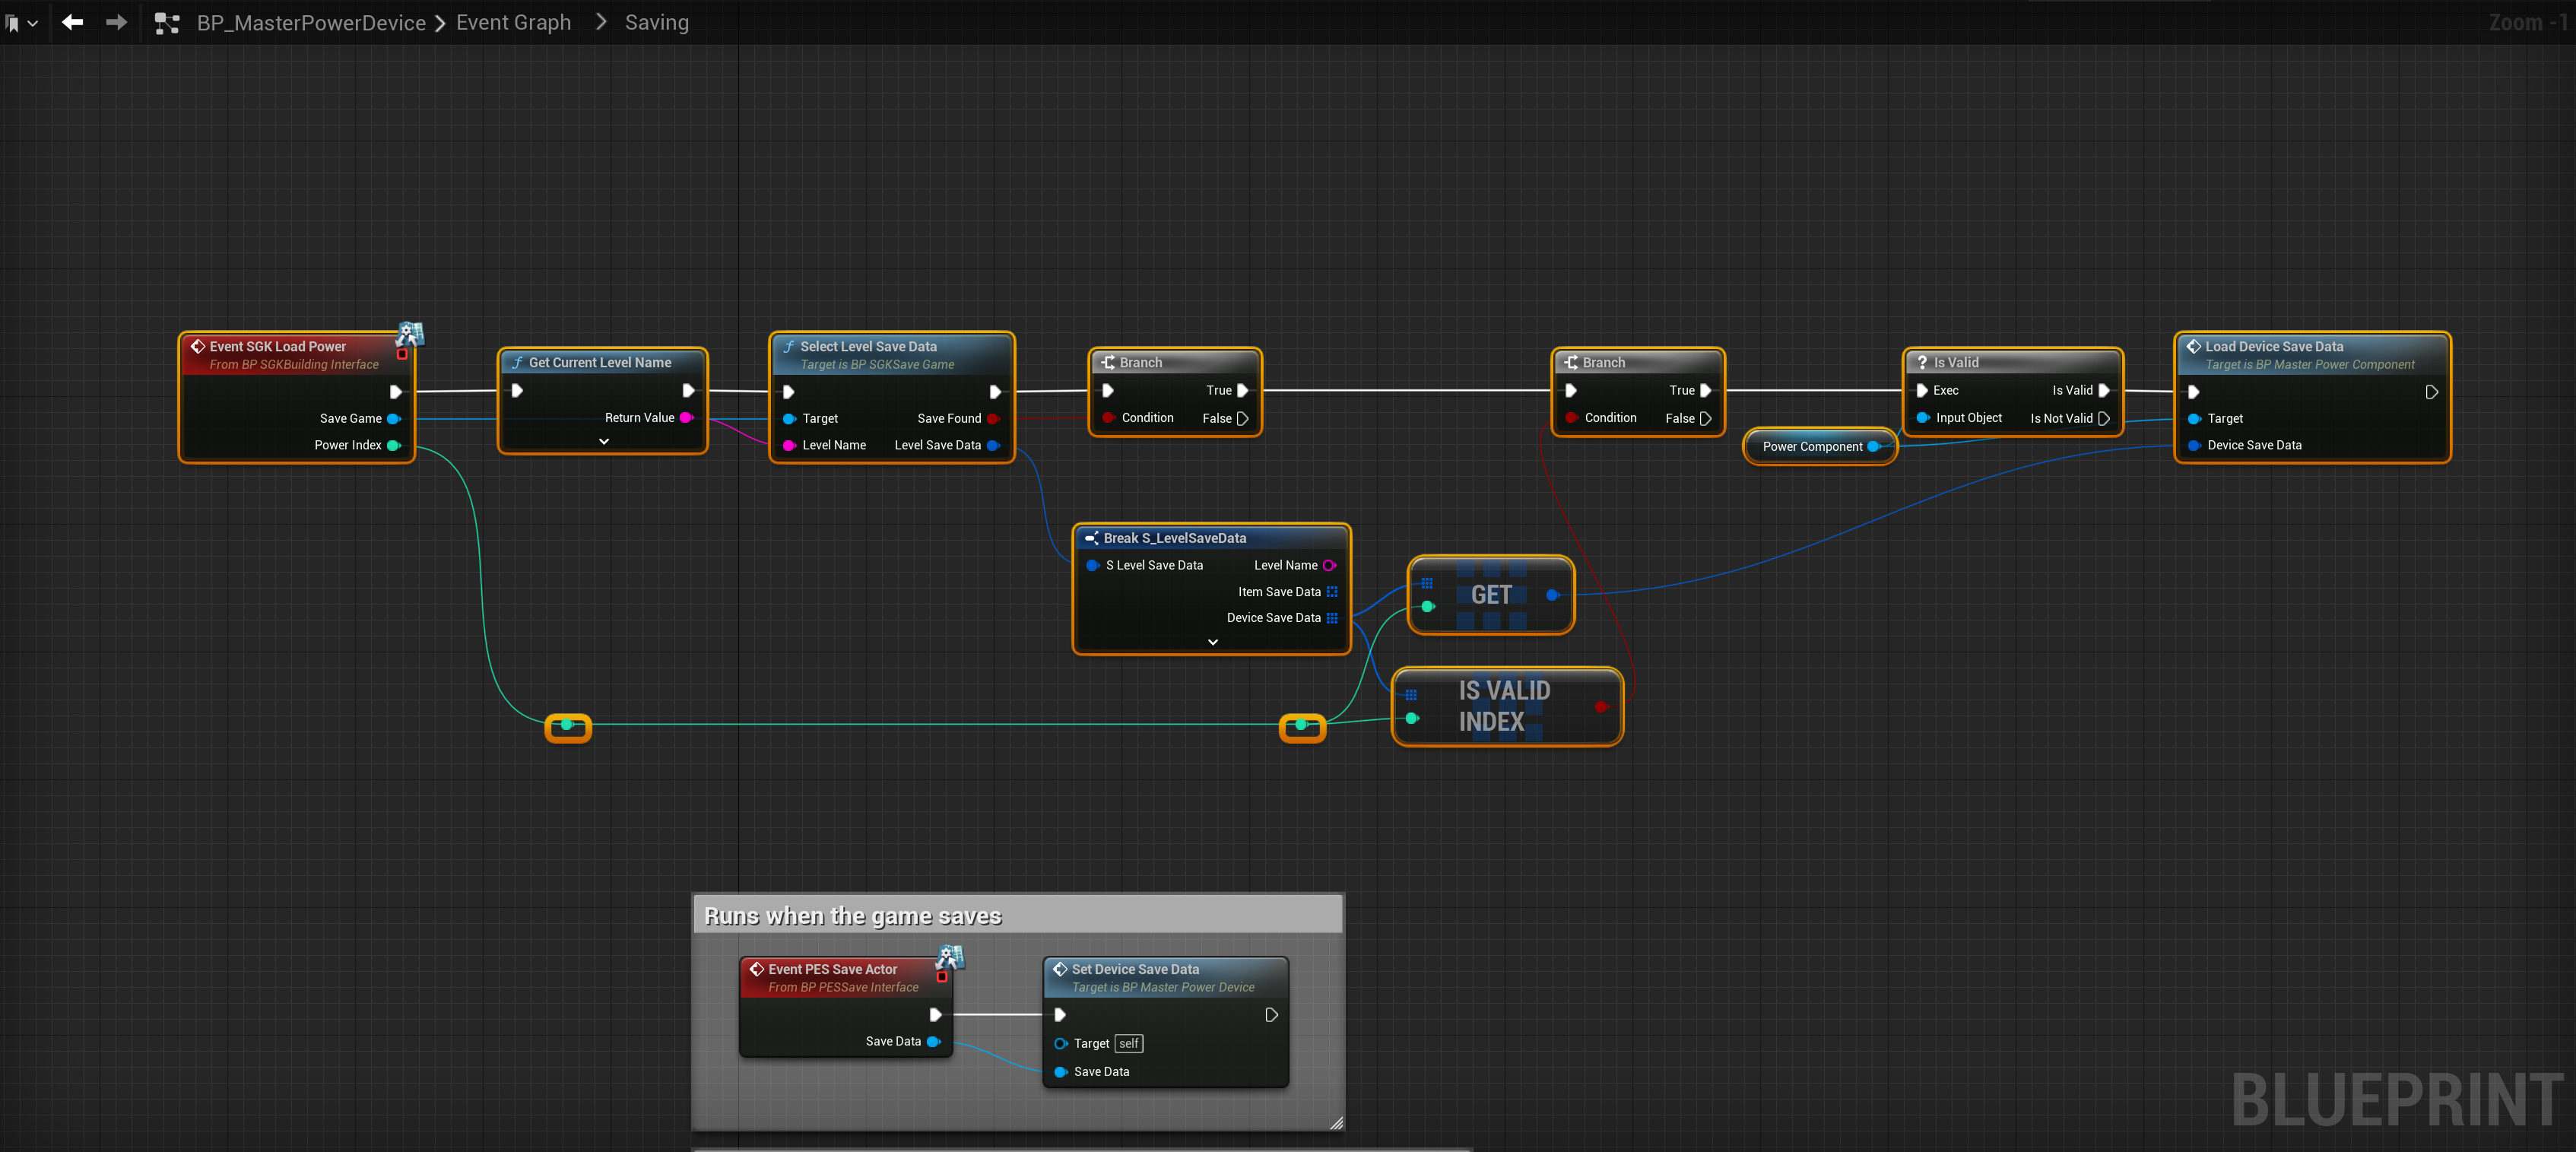Screen dimensions: 2576x1152
Task: Click the right green reroute node
Action: point(1301,726)
